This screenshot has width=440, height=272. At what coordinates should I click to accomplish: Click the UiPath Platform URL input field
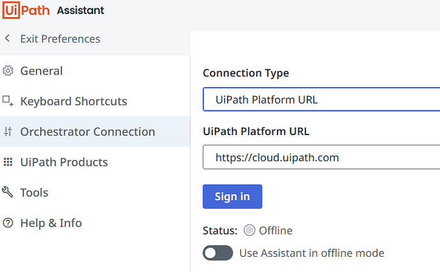tap(321, 157)
